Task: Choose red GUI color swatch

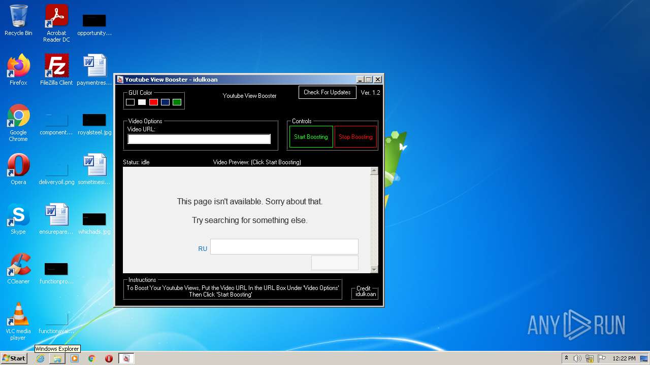Action: tap(153, 102)
